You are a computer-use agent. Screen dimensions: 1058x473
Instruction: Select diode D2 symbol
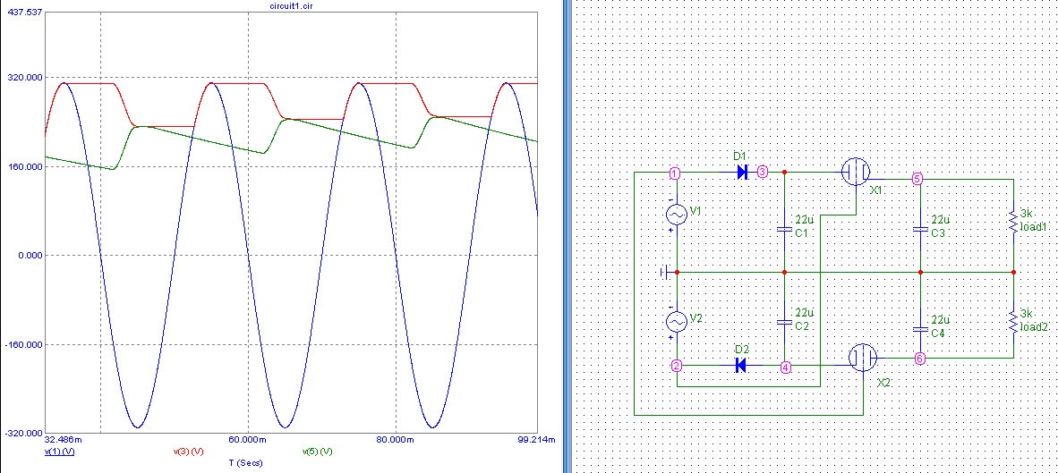741,365
